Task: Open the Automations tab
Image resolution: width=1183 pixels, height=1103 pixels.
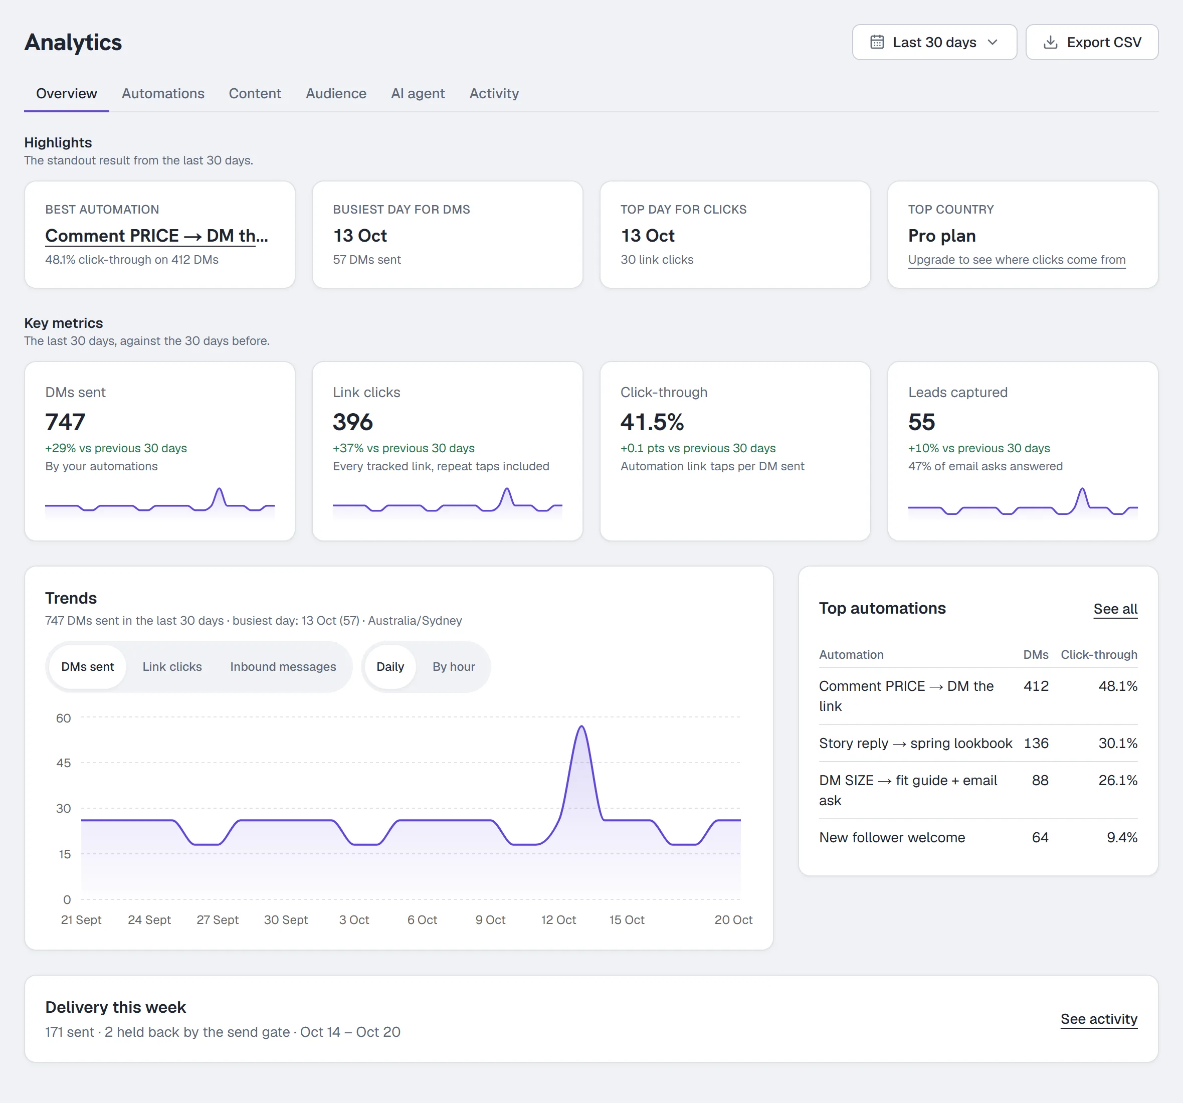Action: click(163, 93)
